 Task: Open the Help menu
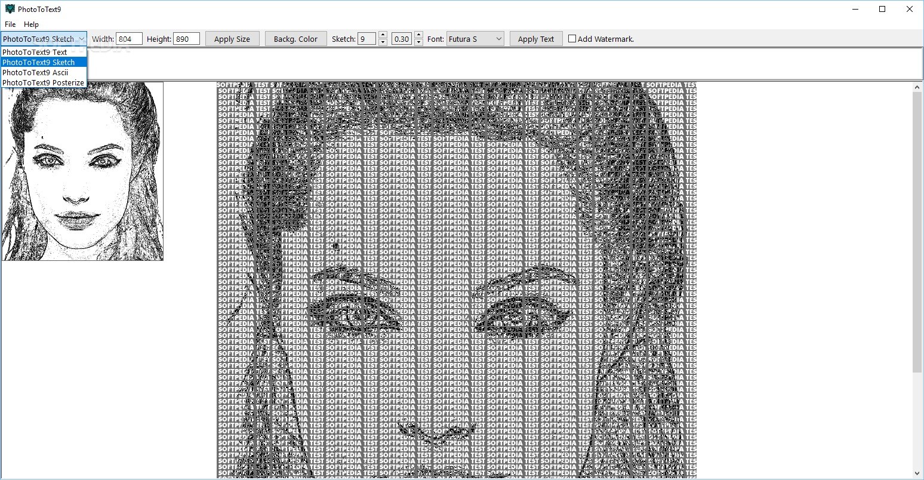pos(31,24)
